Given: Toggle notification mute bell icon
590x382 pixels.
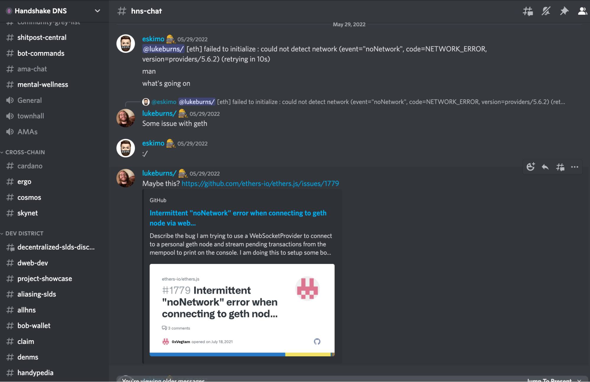Looking at the screenshot, I should click(x=546, y=11).
